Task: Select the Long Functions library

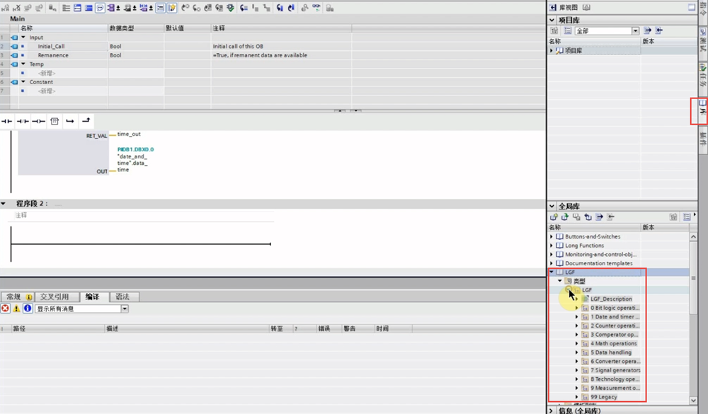Action: [584, 246]
